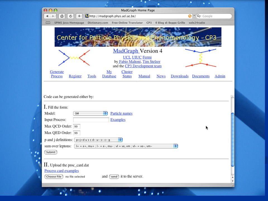Click the scrollbar up arrow
Viewport: 268px width, 201px height.
pos(233,177)
